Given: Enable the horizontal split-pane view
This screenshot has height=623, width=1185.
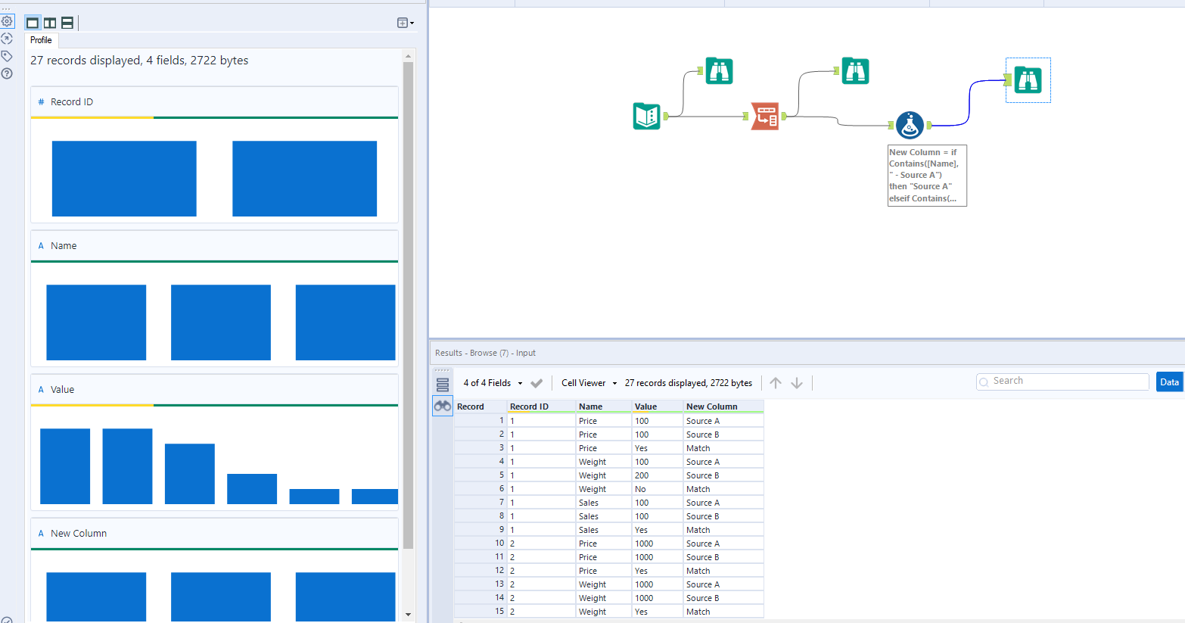Looking at the screenshot, I should 67,23.
